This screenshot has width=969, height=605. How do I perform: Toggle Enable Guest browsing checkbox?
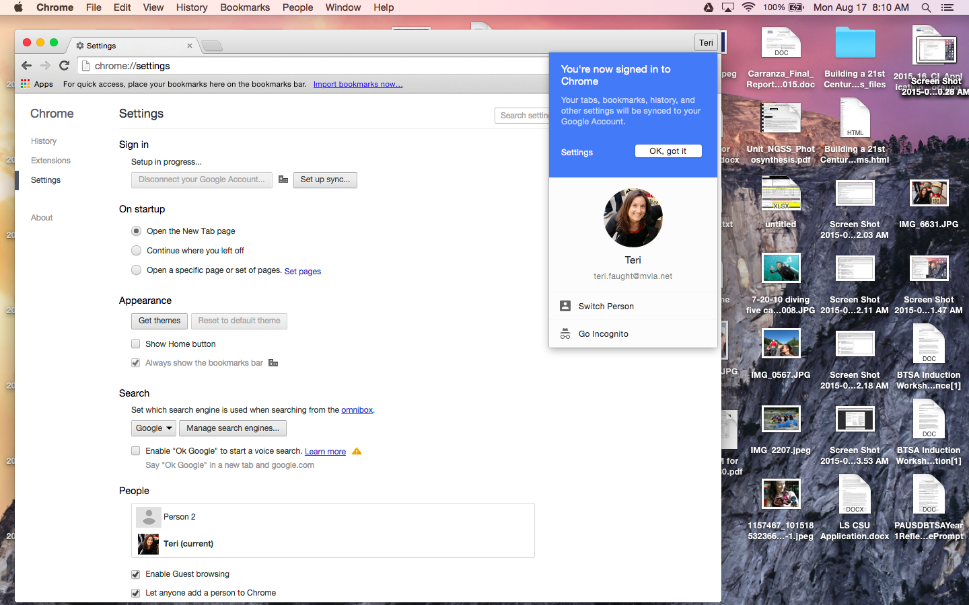point(136,574)
